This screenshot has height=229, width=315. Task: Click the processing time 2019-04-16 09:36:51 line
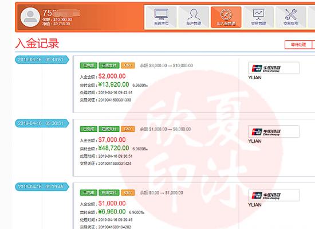(x=107, y=156)
